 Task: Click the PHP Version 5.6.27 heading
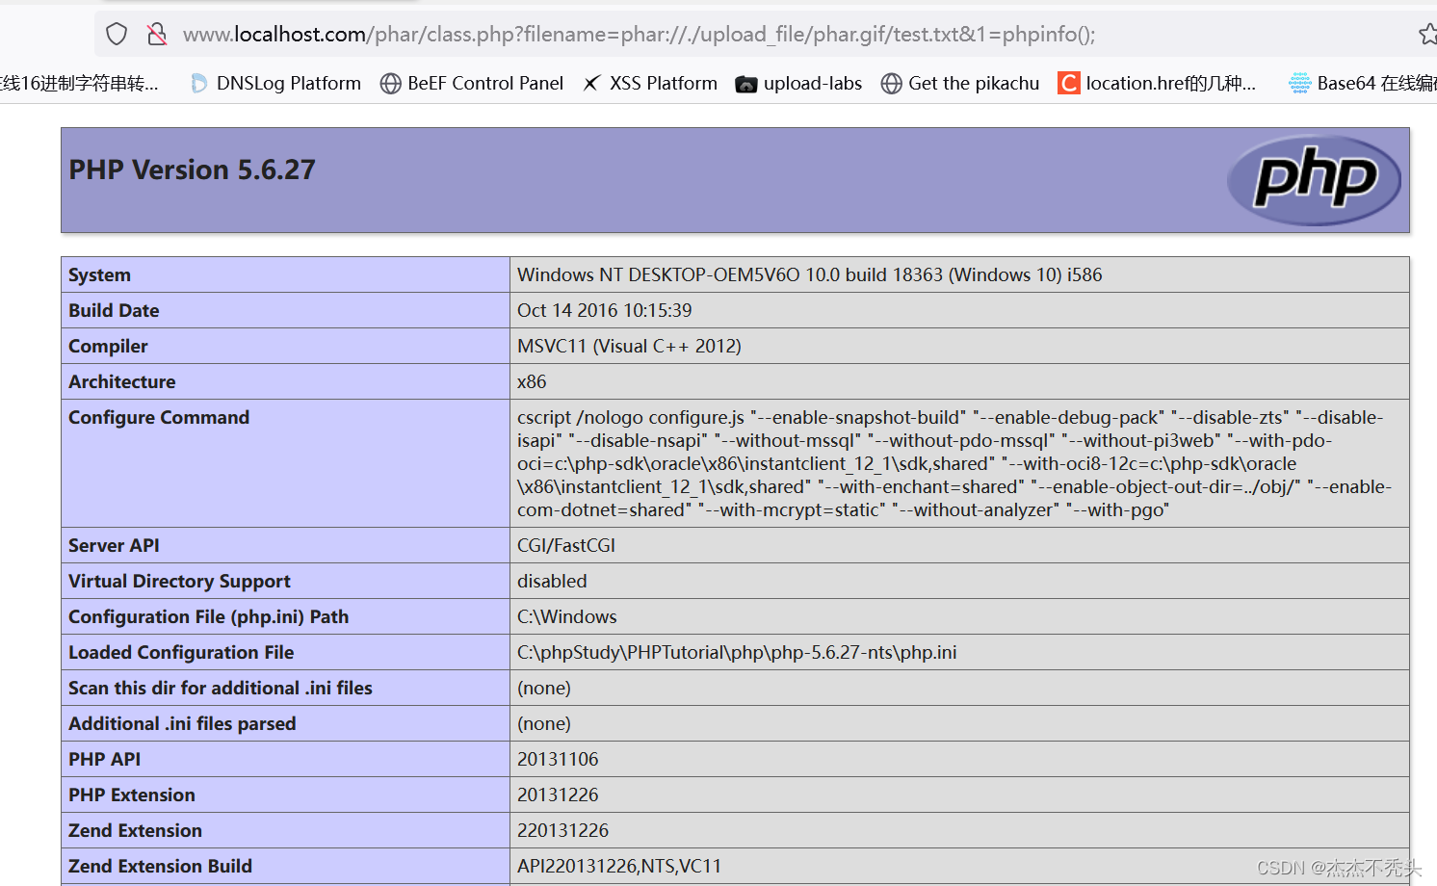click(x=192, y=170)
